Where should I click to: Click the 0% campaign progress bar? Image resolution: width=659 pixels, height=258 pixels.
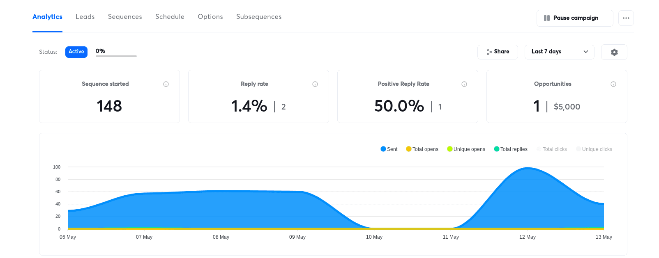click(116, 56)
